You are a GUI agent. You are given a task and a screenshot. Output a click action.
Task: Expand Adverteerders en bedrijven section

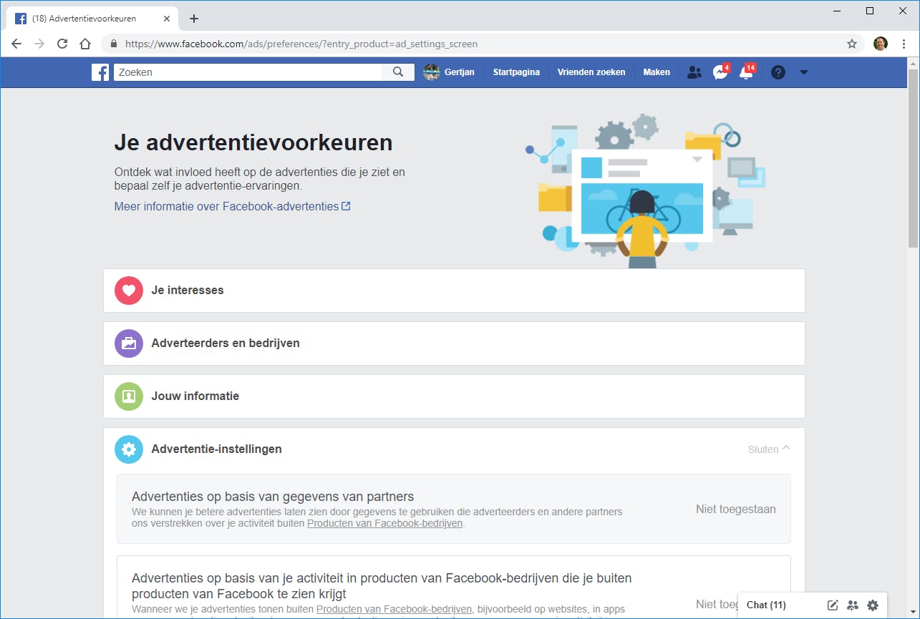pos(454,343)
